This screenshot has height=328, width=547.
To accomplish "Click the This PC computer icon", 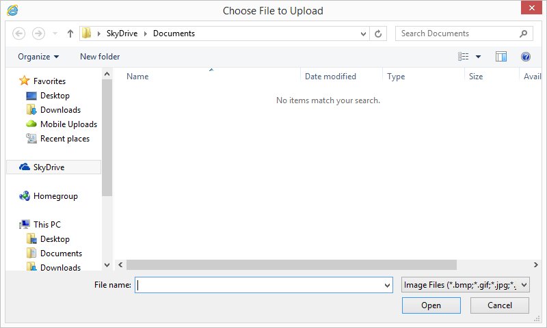I will coord(25,224).
